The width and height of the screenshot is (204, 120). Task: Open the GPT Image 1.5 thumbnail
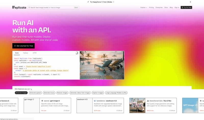coord(190,105)
